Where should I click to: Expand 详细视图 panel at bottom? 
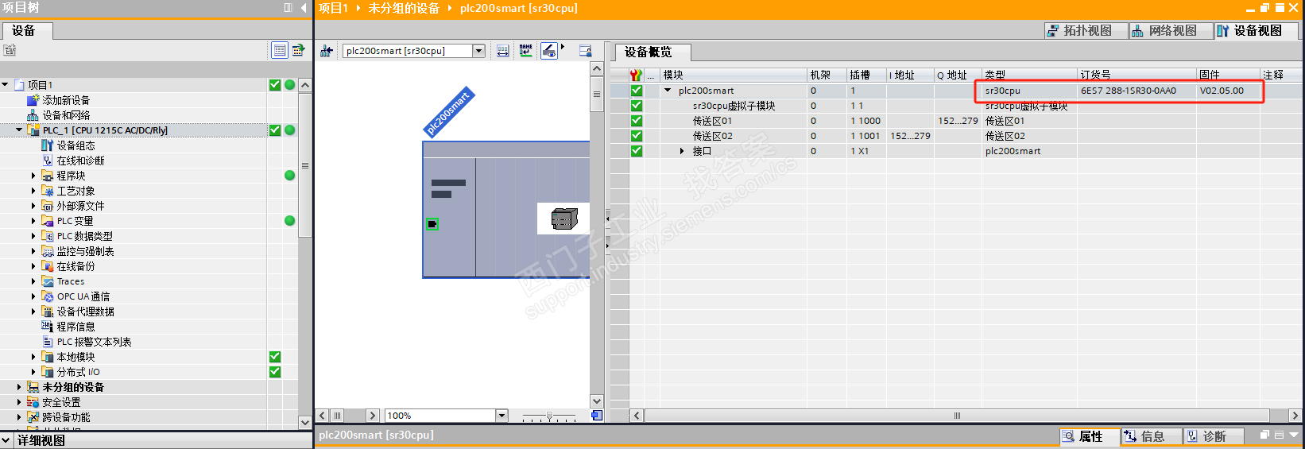point(6,440)
